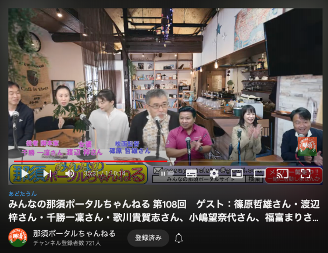Open player settings gear
Viewport: 328px width, 253px height.
tap(214, 173)
